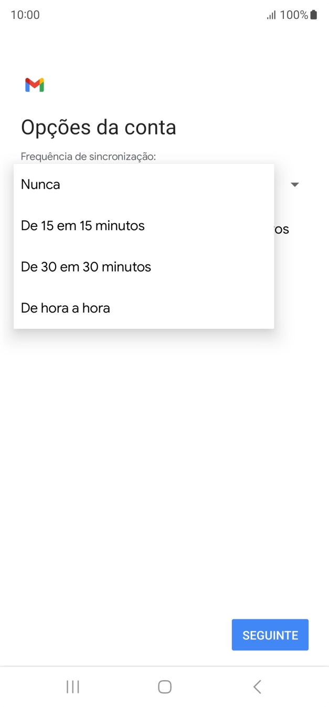329x707 pixels.
Task: Tap the empty area below the dropdown
Action: [x=164, y=446]
